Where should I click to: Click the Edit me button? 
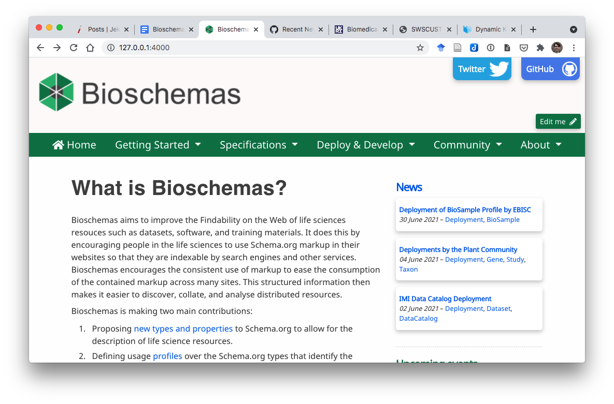pos(558,121)
